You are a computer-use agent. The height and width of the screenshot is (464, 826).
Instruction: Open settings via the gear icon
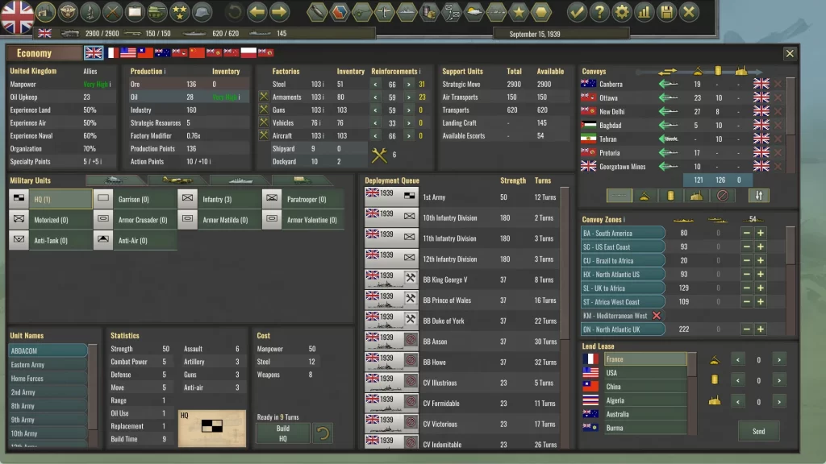621,12
